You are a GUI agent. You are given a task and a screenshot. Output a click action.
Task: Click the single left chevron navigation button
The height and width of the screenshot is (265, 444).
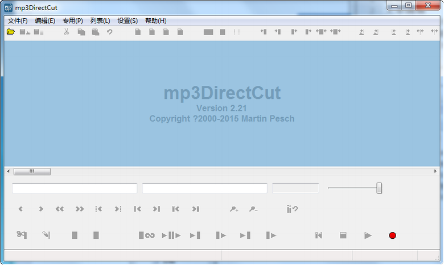(20, 209)
